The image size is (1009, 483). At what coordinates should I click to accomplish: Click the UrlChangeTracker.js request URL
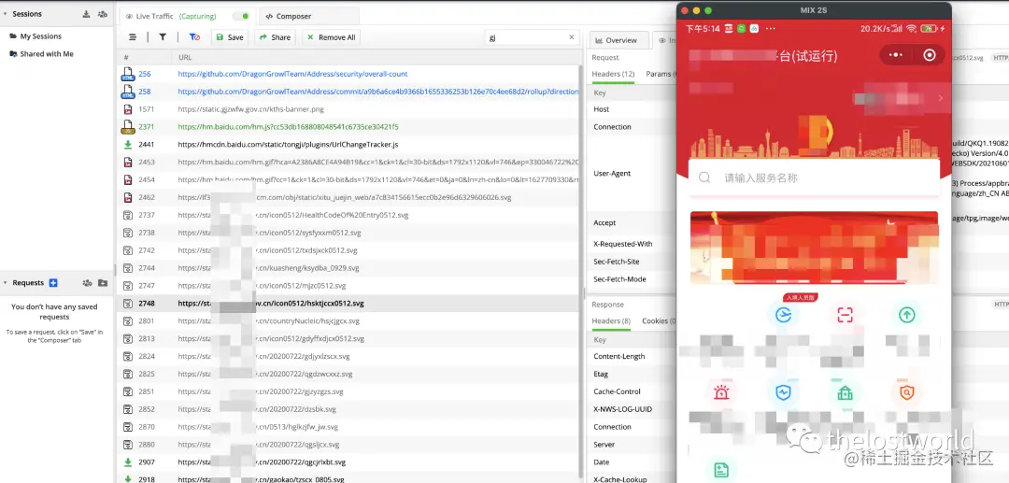[x=289, y=145]
